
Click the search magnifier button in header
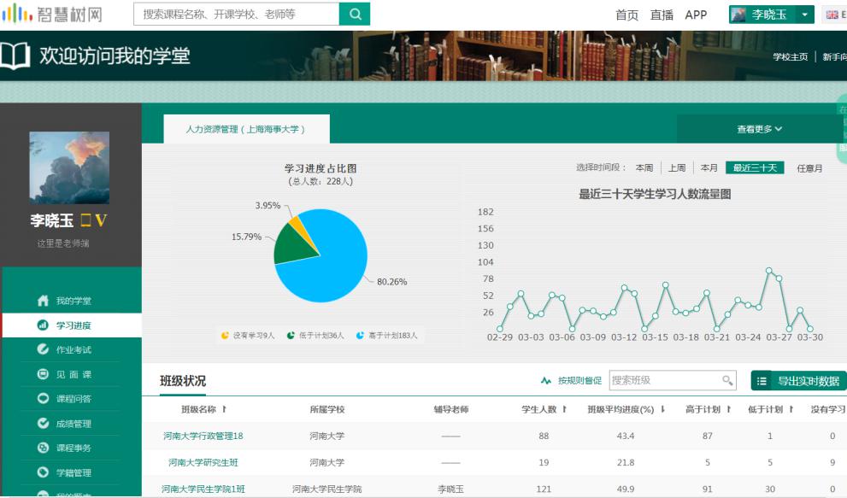355,14
